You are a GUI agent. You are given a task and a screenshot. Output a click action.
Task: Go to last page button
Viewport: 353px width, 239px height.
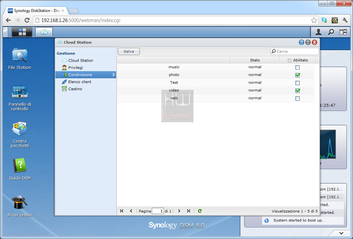188,211
